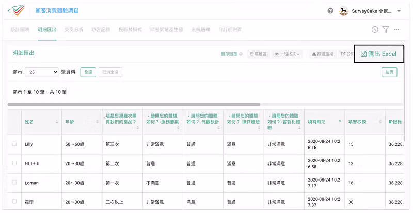The height and width of the screenshot is (213, 413).
Task: Open the 訪客記錄 tab
Action: click(x=101, y=30)
